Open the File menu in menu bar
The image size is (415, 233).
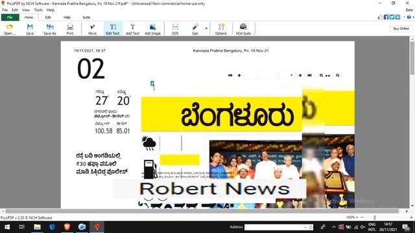tap(5, 10)
